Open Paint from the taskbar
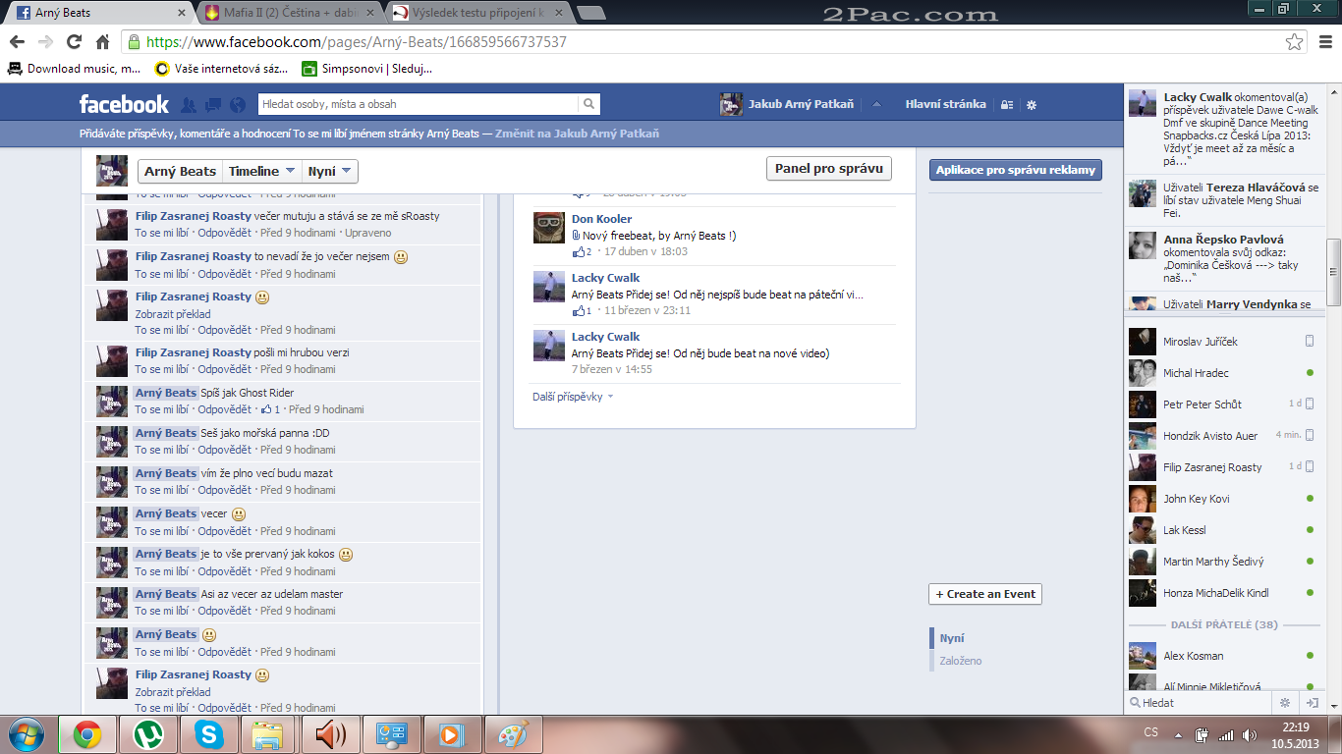The width and height of the screenshot is (1342, 754). (x=514, y=734)
